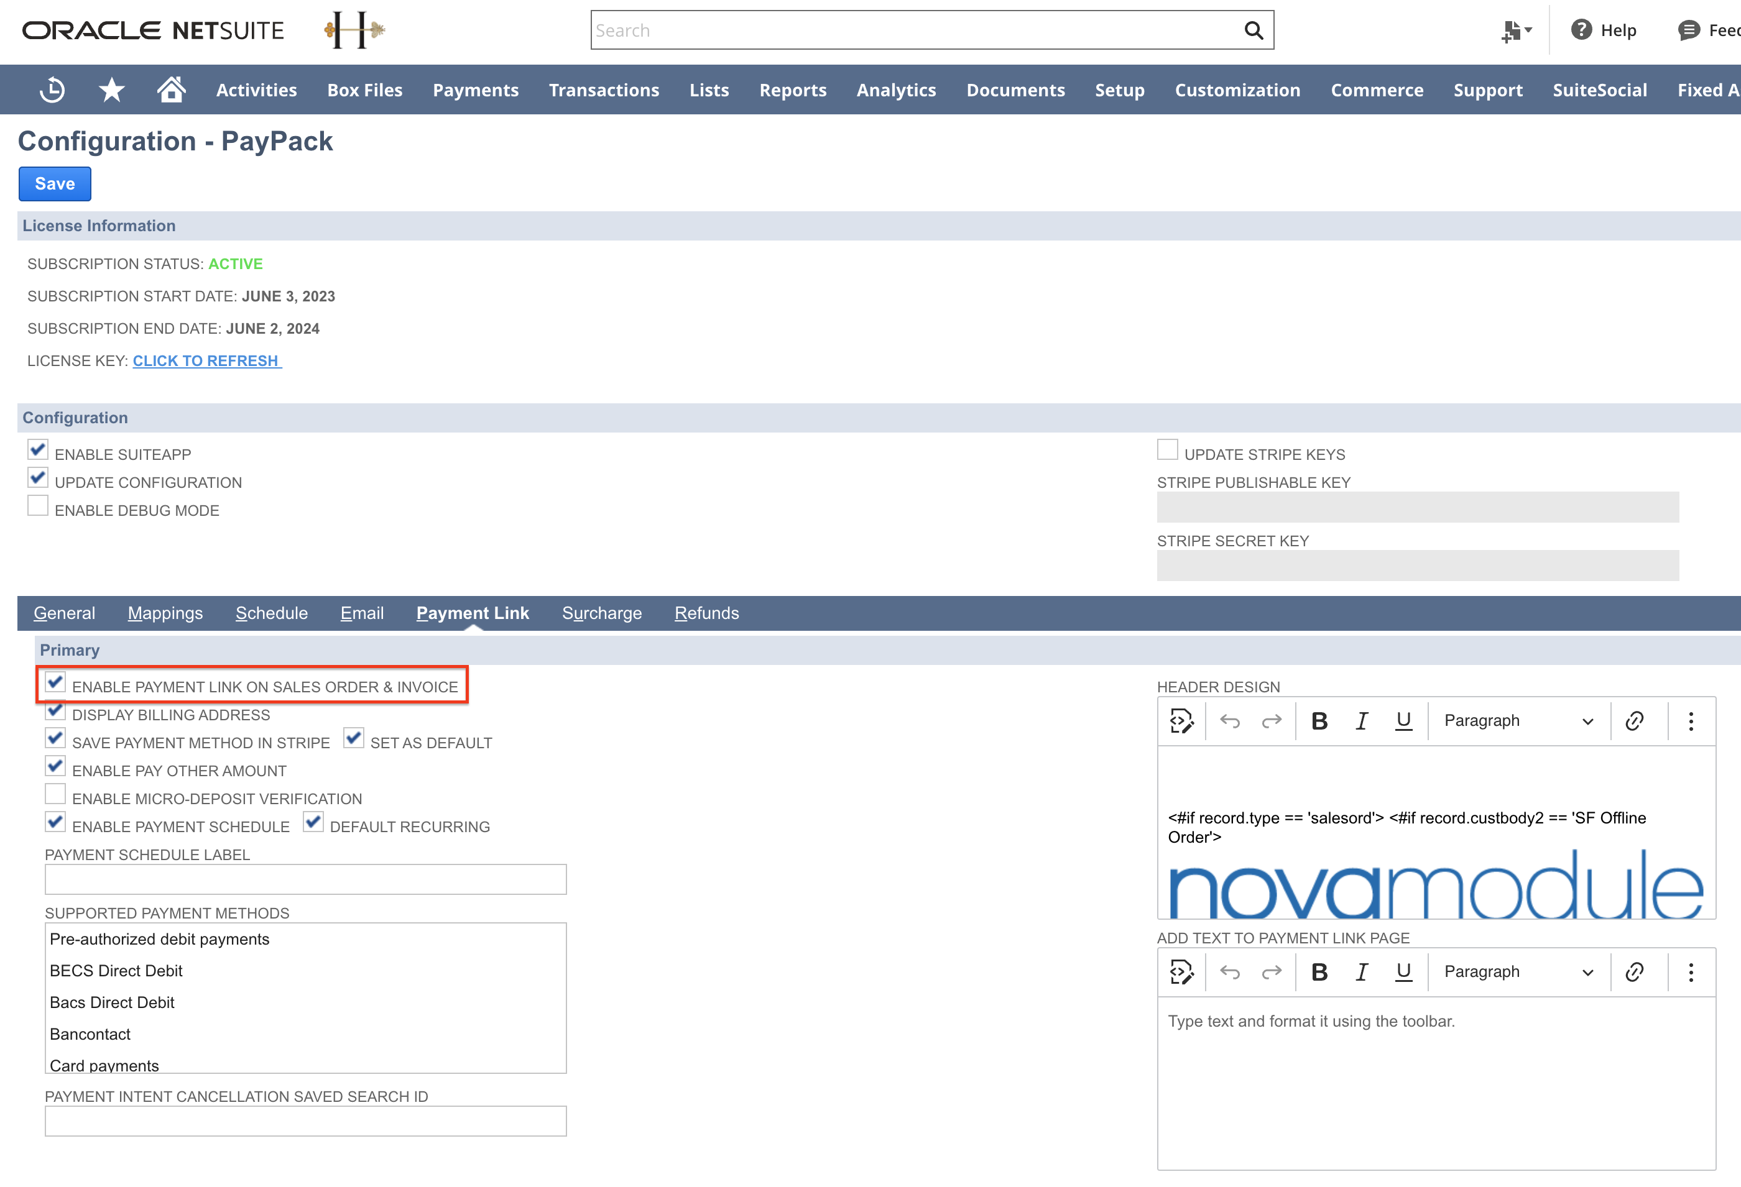Toggle Enable Payment Link on Sales Order & Invoice

[x=55, y=682]
